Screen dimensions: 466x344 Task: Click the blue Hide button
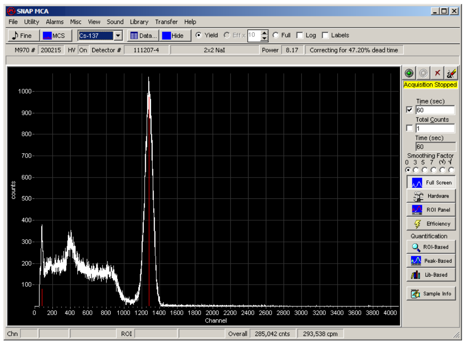pos(175,36)
